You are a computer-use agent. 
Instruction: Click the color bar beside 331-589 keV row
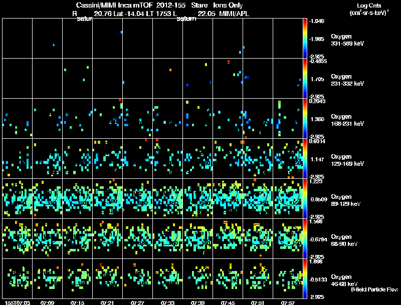(x=305, y=39)
